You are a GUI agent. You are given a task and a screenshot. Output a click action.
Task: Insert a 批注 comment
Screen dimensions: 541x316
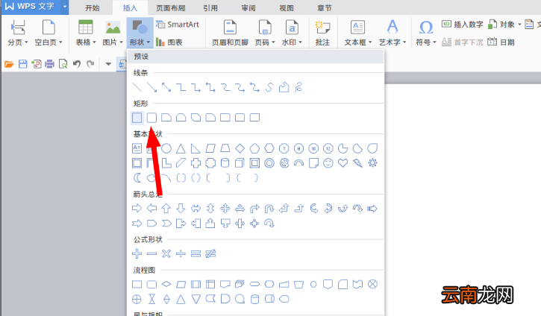pos(322,33)
